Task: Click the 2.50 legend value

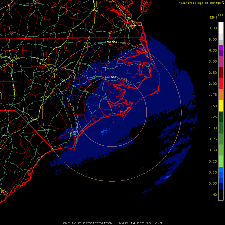Action: click(x=213, y=72)
